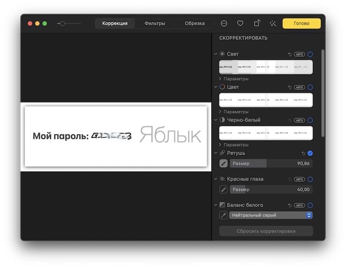The width and height of the screenshot is (346, 268).
Task: Click the Свет section title
Action: (x=232, y=54)
